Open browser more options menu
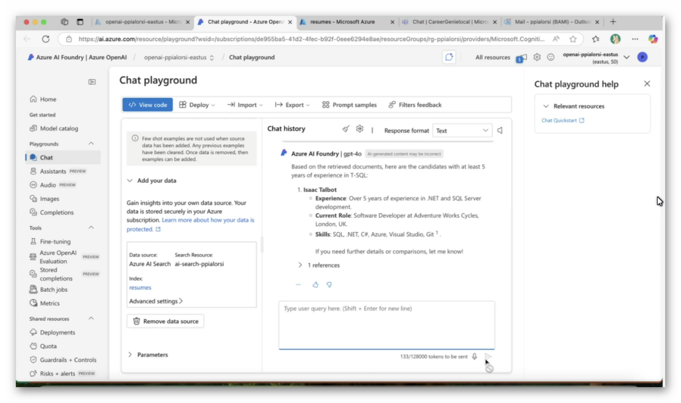This screenshot has height=403, width=681. pos(635,39)
